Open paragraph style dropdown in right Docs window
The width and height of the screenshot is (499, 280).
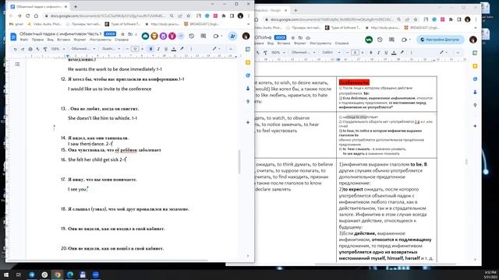click(x=303, y=52)
